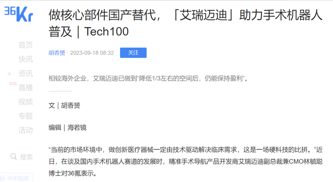Click the 36Kr logo
This screenshot has height=182, width=333.
19,14
